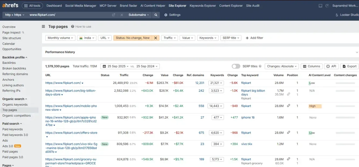Viewport: 359px width, 167px height.
Task: Click link icon in offers-store row
Action: point(288,132)
